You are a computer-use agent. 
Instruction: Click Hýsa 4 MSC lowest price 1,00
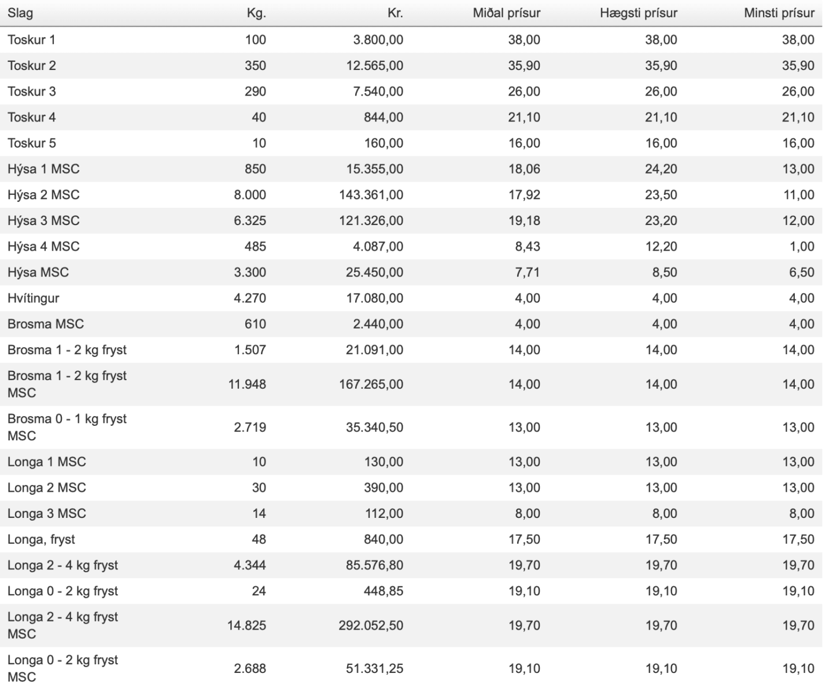[x=802, y=246]
